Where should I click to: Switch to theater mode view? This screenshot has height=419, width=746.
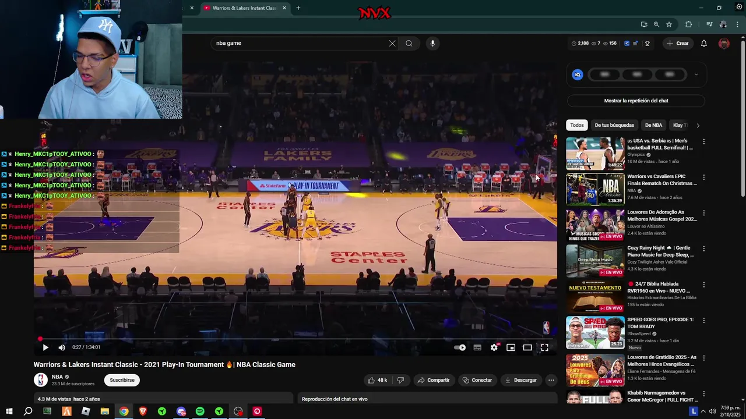pos(527,347)
